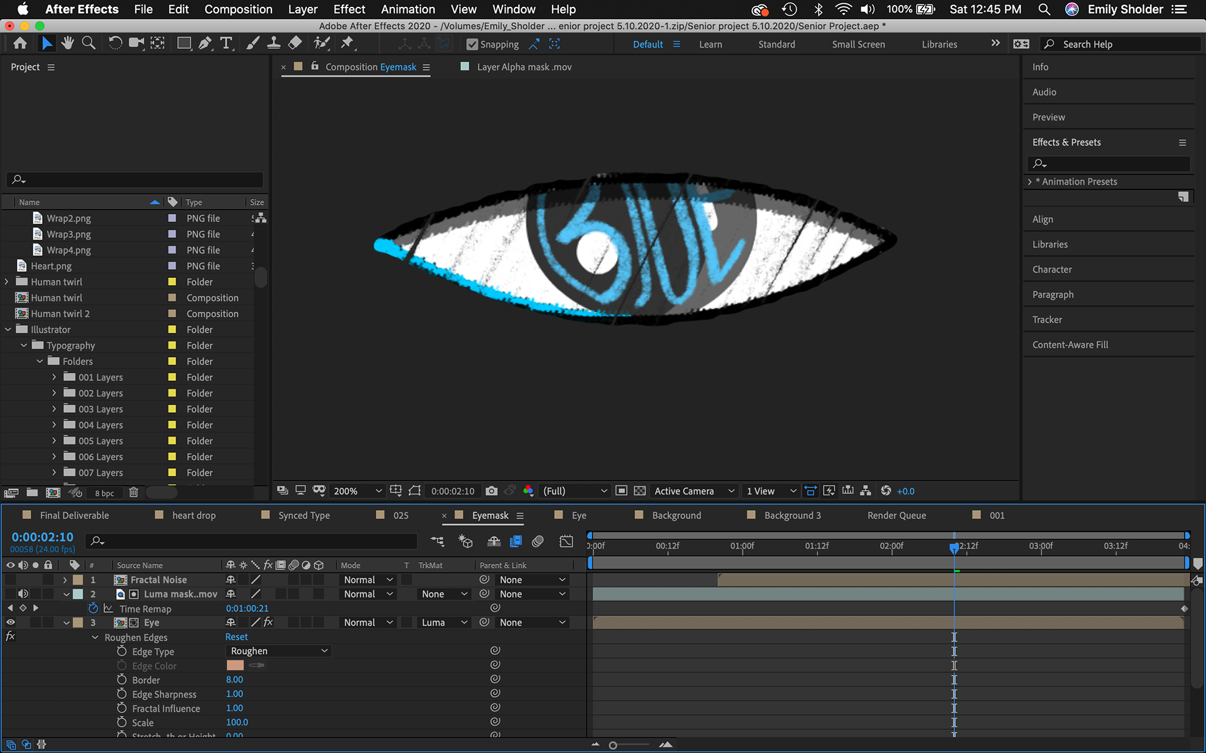The image size is (1206, 753).
Task: Select the Clone Stamp tool
Action: (274, 43)
